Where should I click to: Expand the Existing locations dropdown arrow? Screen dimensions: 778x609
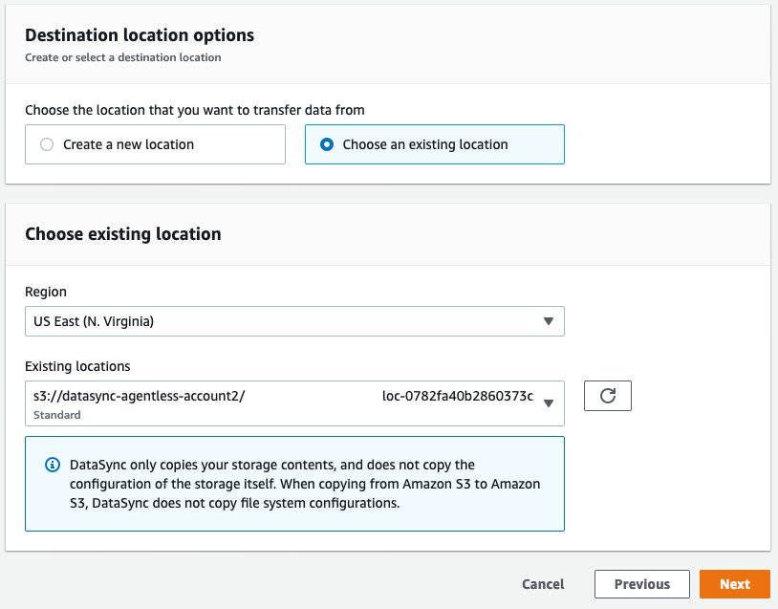coord(548,403)
